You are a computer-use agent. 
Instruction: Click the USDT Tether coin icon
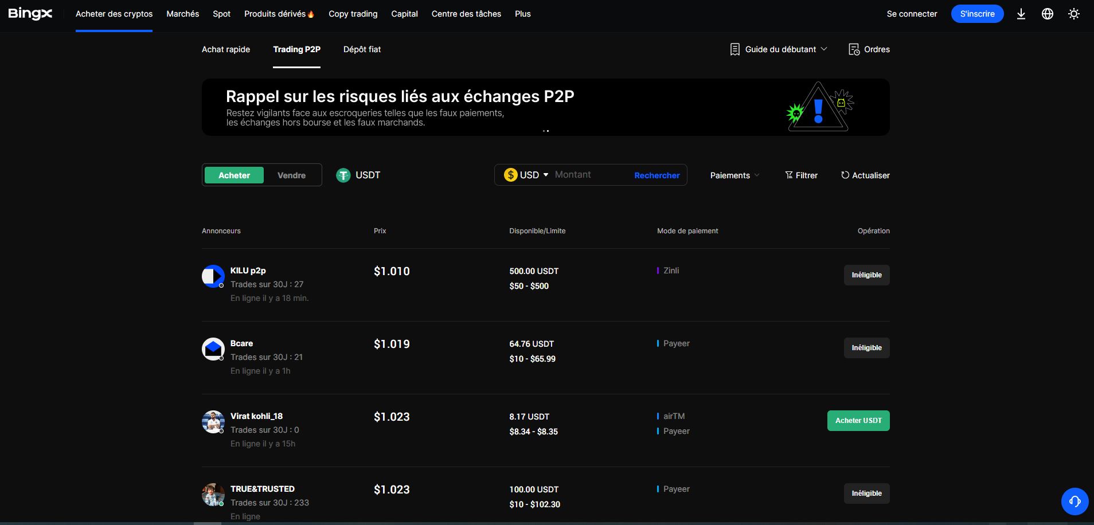pos(343,175)
